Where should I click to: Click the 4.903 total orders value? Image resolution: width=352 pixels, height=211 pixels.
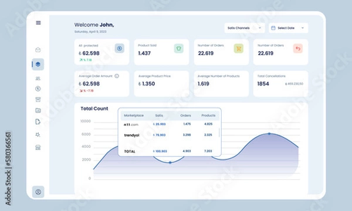(187, 151)
